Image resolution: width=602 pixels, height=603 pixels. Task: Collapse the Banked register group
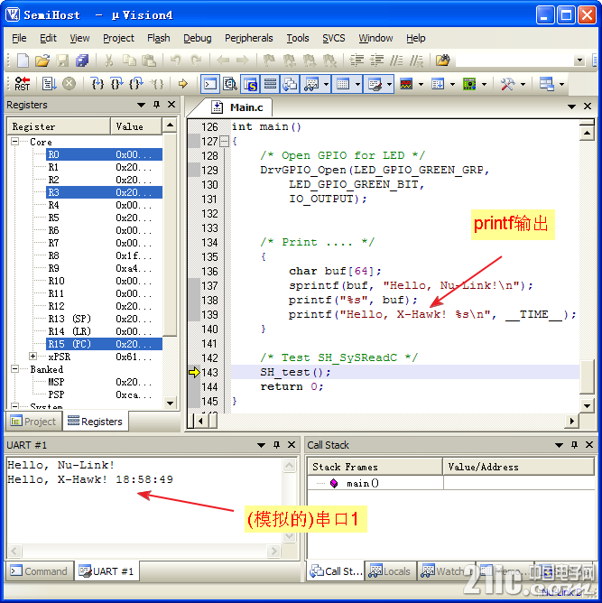pyautogui.click(x=14, y=369)
